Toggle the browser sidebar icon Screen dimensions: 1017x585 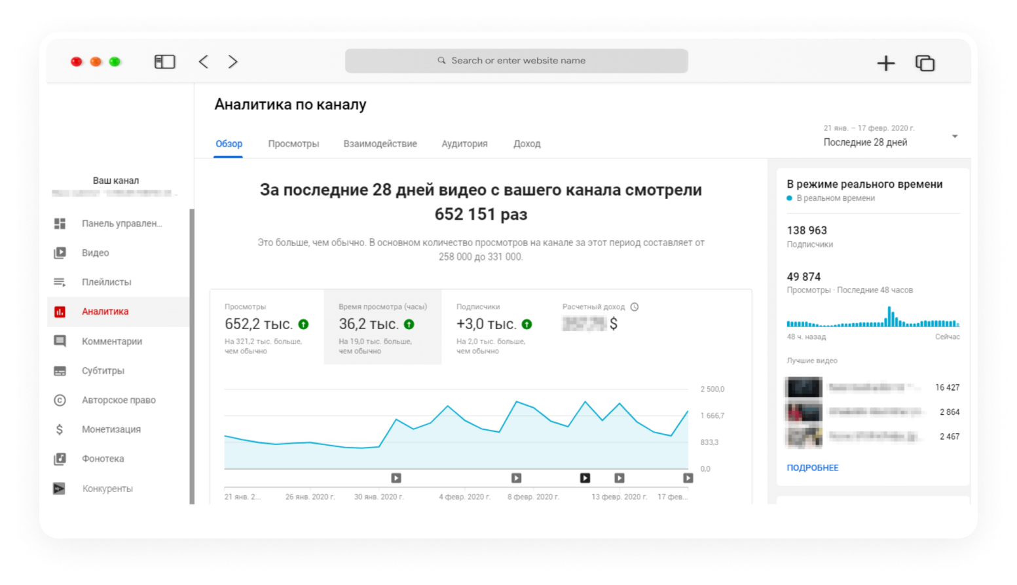click(164, 62)
